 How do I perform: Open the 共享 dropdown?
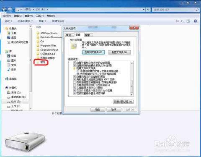click(42, 21)
